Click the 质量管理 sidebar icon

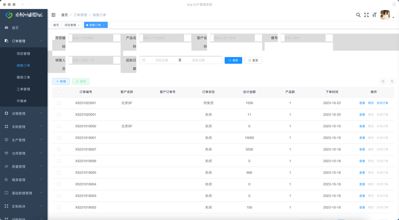click(6, 166)
